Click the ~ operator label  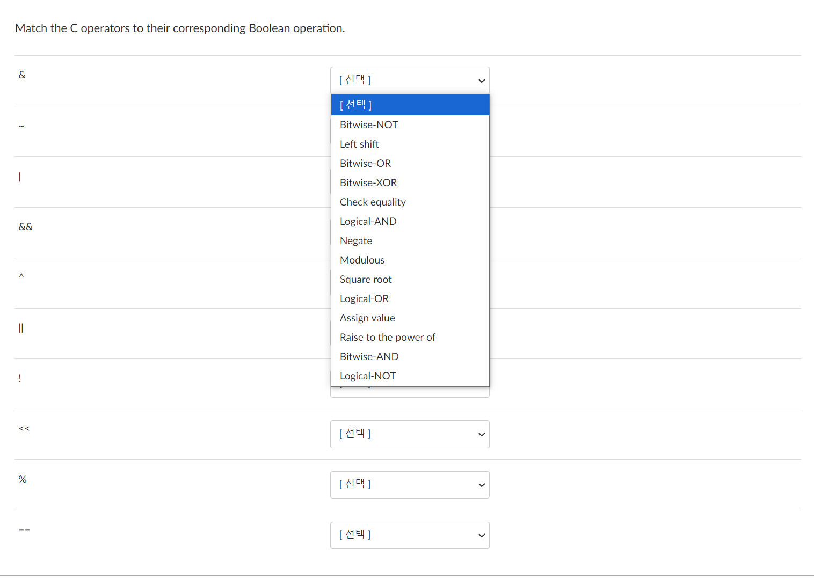tap(21, 126)
